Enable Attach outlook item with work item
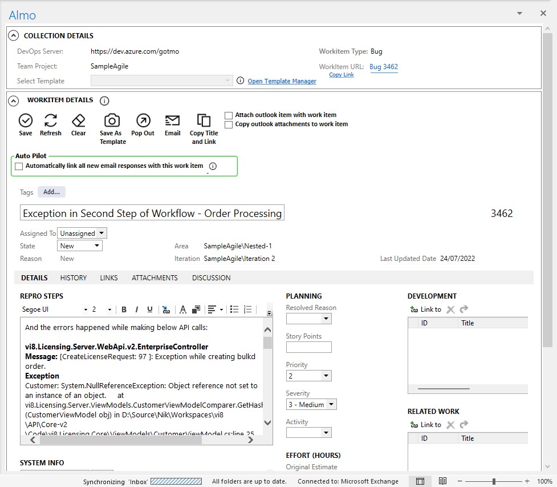The height and width of the screenshot is (487, 557). pyautogui.click(x=229, y=115)
